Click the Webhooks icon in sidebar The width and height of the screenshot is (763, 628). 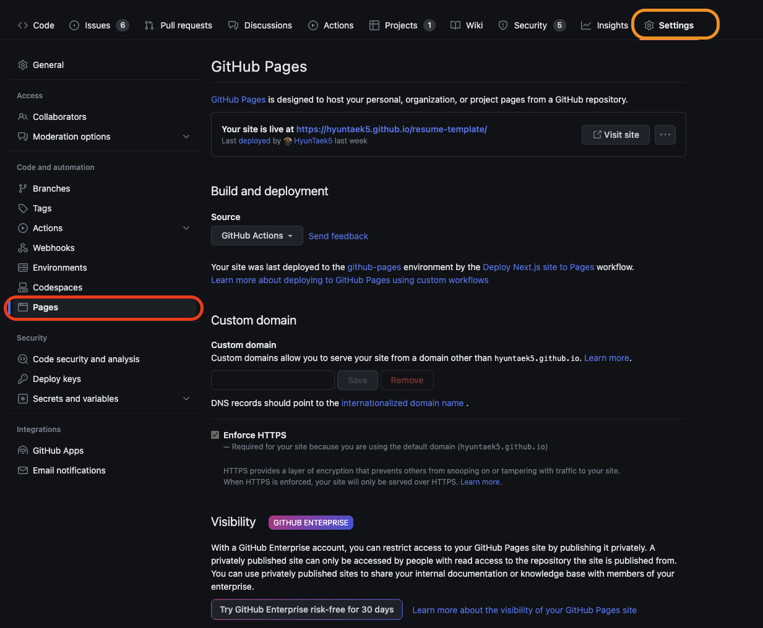click(x=23, y=248)
